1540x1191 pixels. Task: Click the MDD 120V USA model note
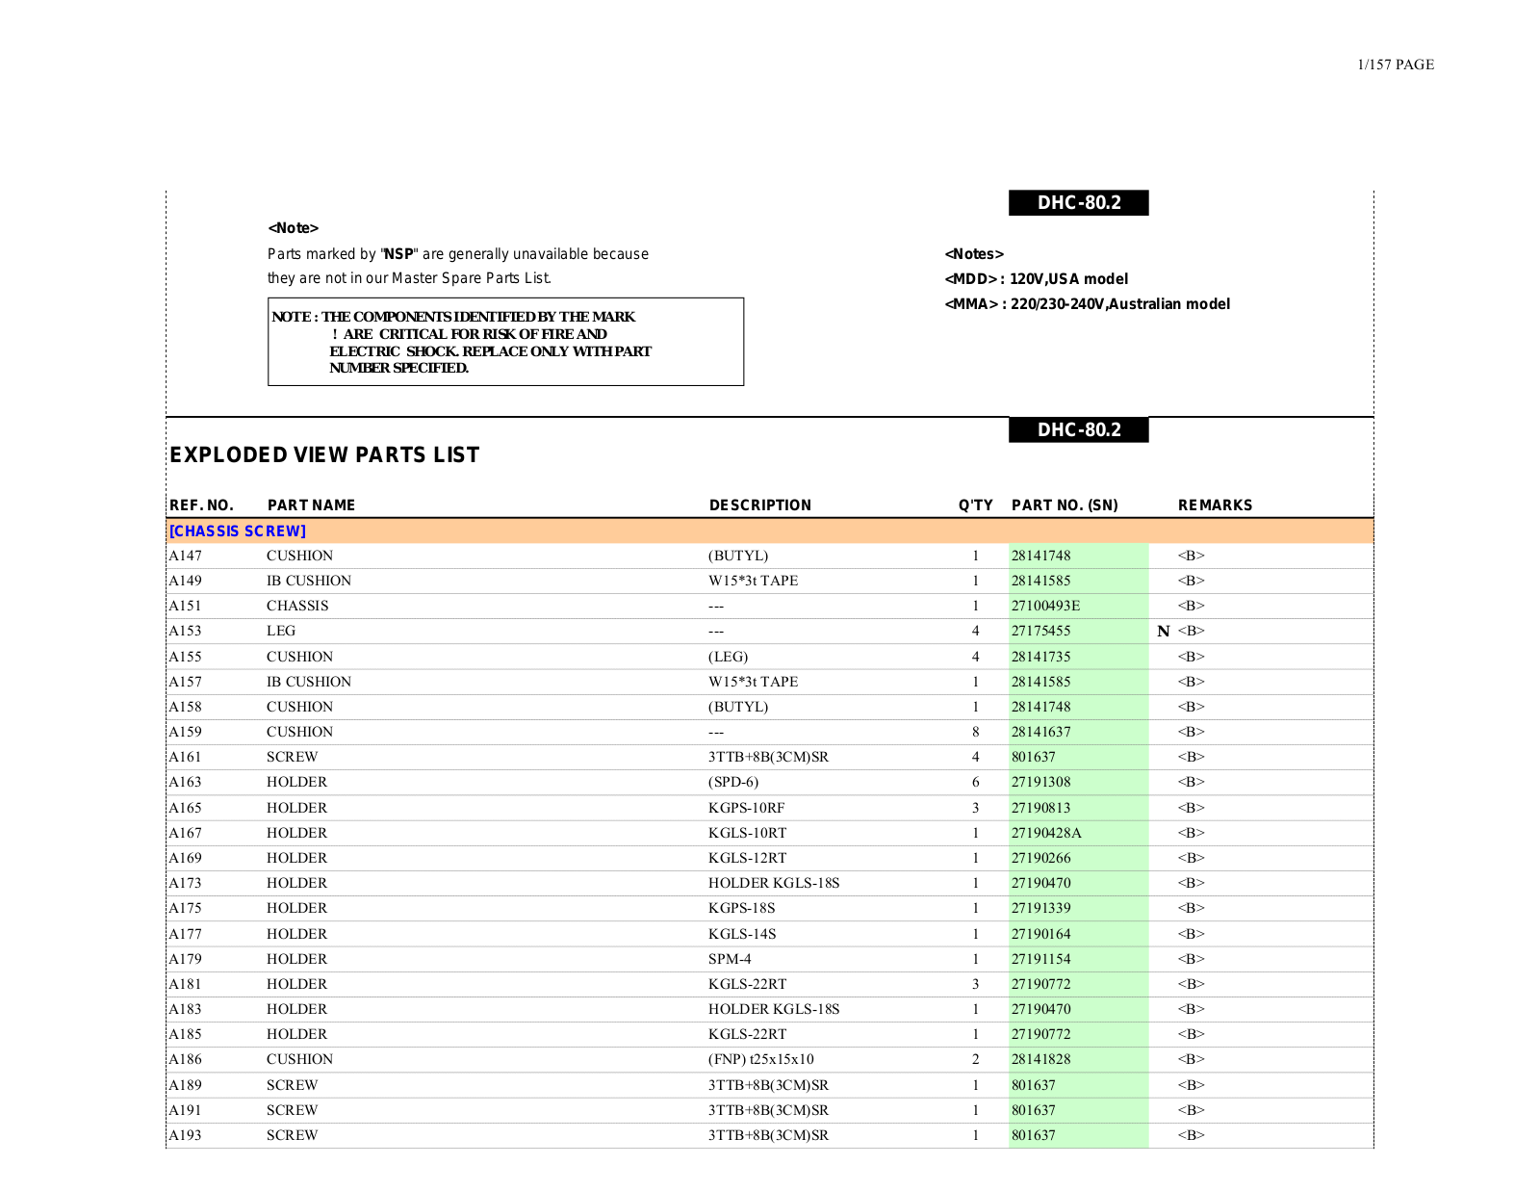pos(1036,279)
